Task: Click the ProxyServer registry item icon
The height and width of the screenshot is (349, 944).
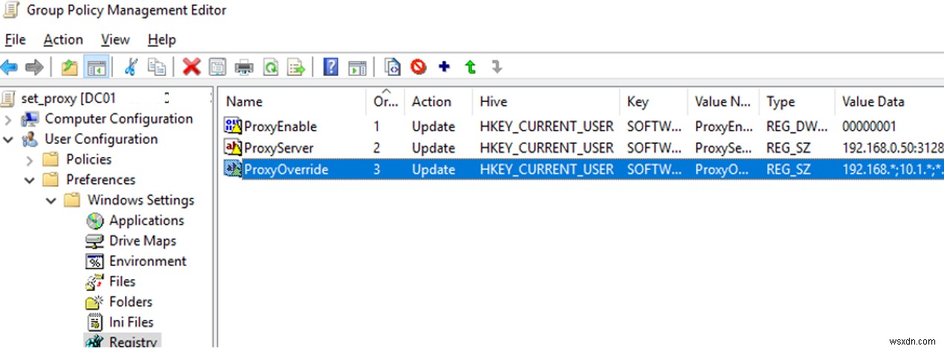Action: (234, 147)
